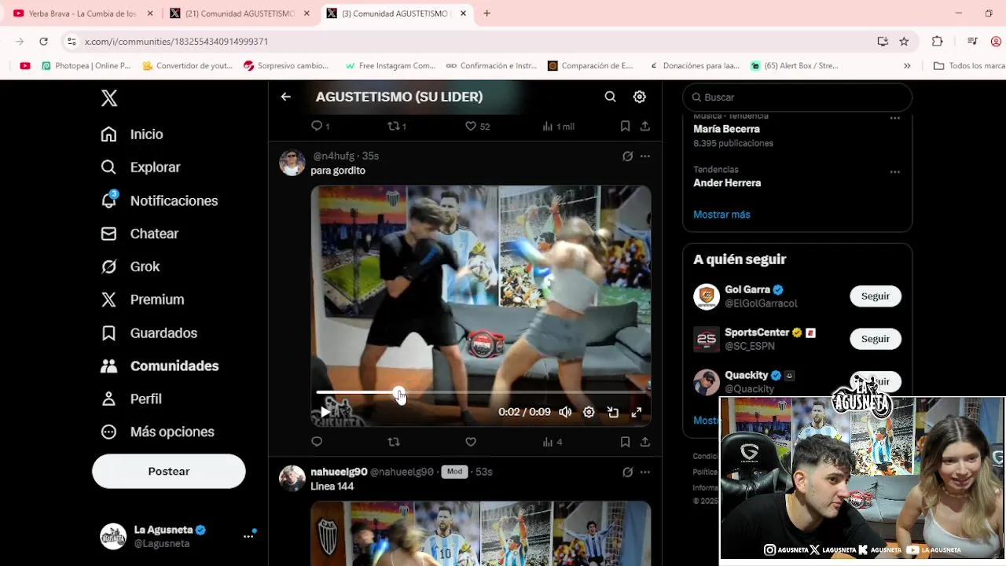The height and width of the screenshot is (566, 1006).
Task: Click Mostrar más under trends
Action: 721,215
